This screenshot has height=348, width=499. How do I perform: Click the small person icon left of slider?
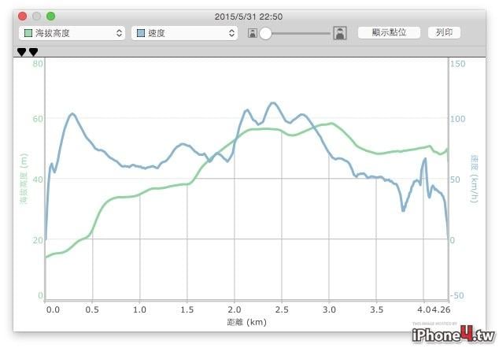pyautogui.click(x=253, y=33)
